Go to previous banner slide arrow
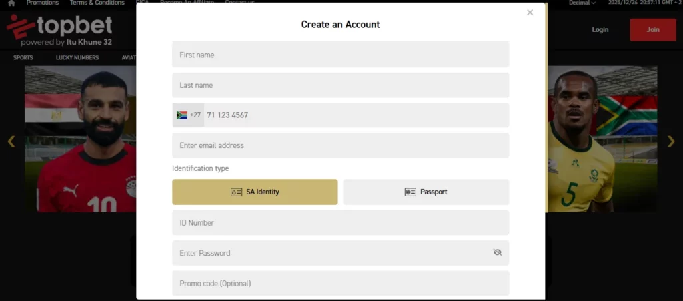The image size is (683, 301). (x=11, y=141)
